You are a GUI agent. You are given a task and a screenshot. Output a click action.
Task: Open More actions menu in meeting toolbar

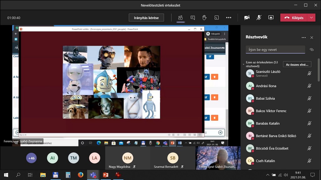pyautogui.click(x=229, y=18)
